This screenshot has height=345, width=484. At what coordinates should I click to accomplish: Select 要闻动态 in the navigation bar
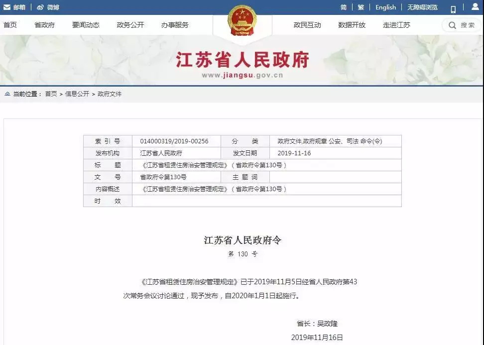[86, 25]
